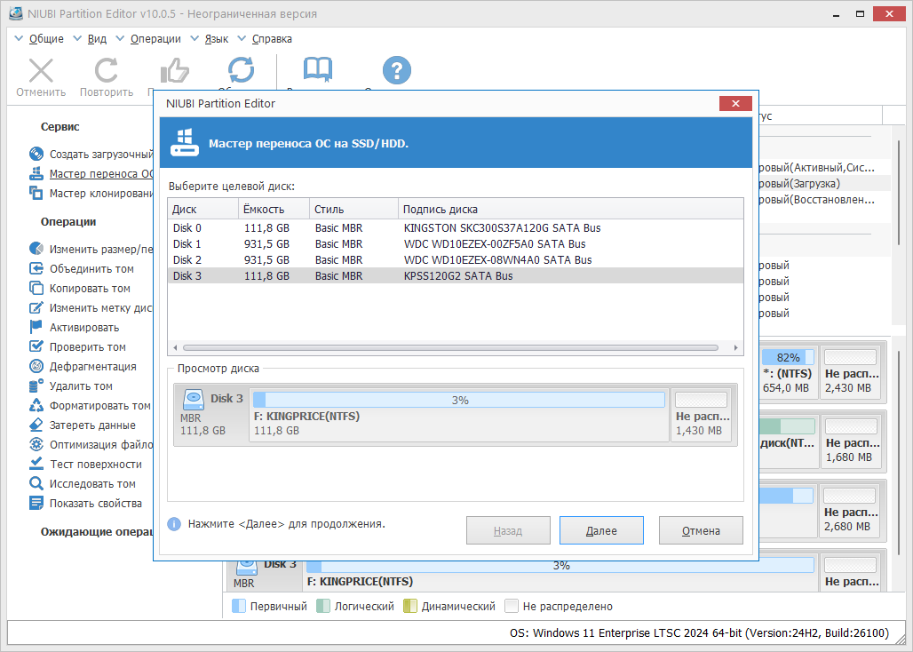Click the 2,430 MB unallocated block

pos(851,372)
